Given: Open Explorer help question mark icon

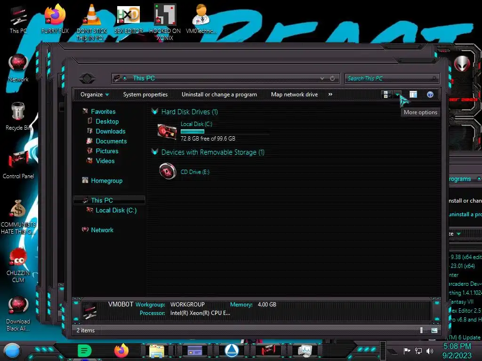Looking at the screenshot, I should (x=430, y=94).
